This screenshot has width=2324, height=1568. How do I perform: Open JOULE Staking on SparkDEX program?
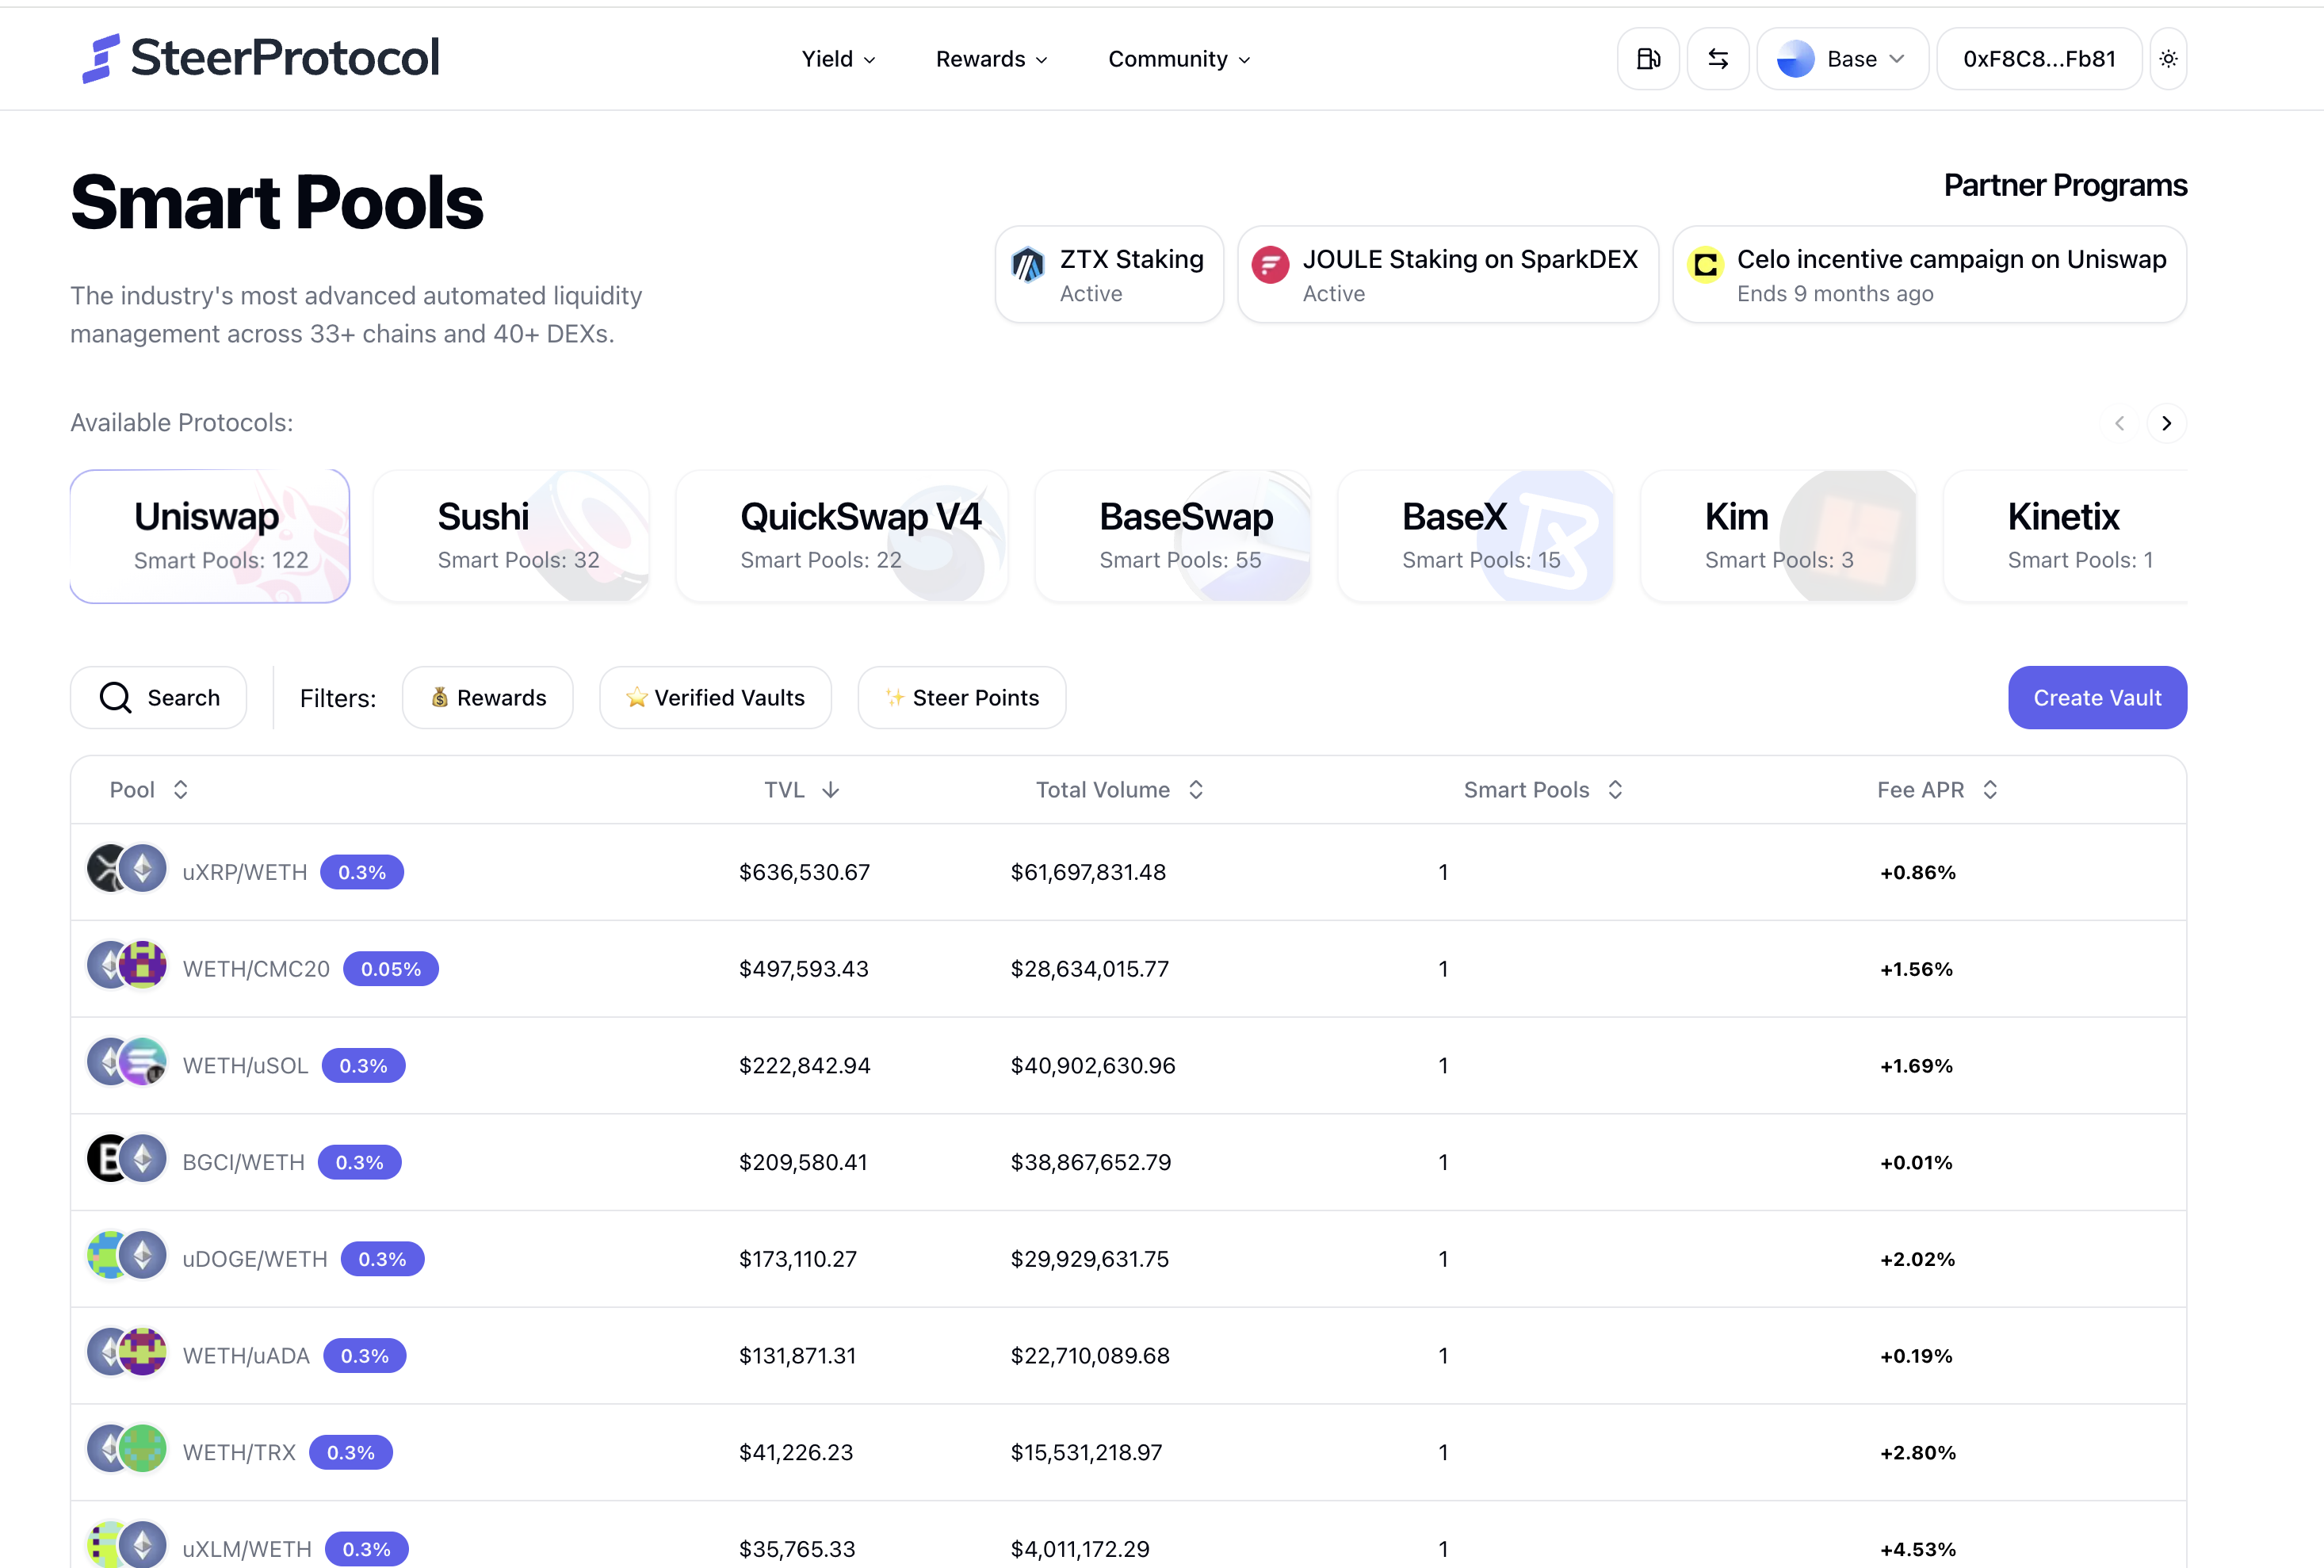[1447, 274]
